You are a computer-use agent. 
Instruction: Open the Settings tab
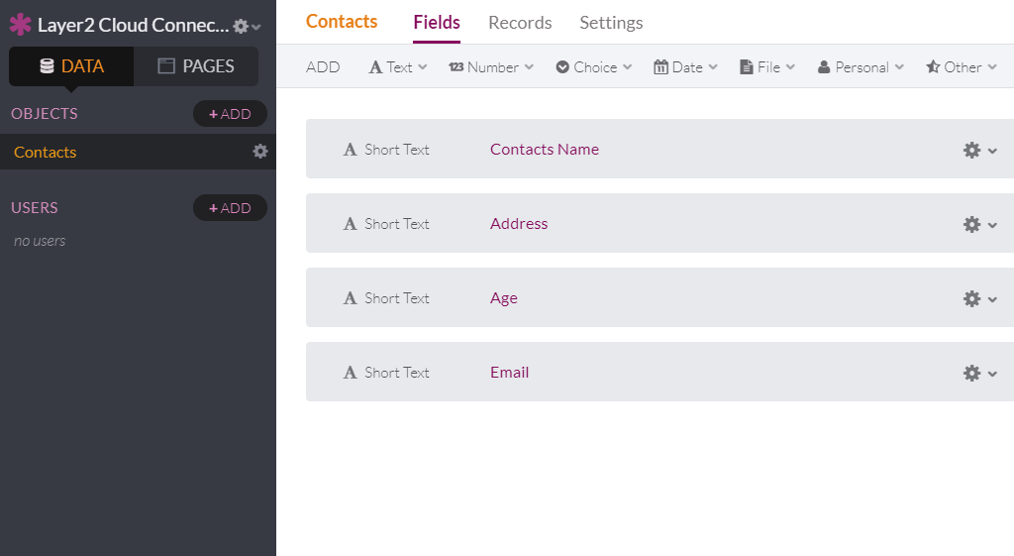(611, 23)
